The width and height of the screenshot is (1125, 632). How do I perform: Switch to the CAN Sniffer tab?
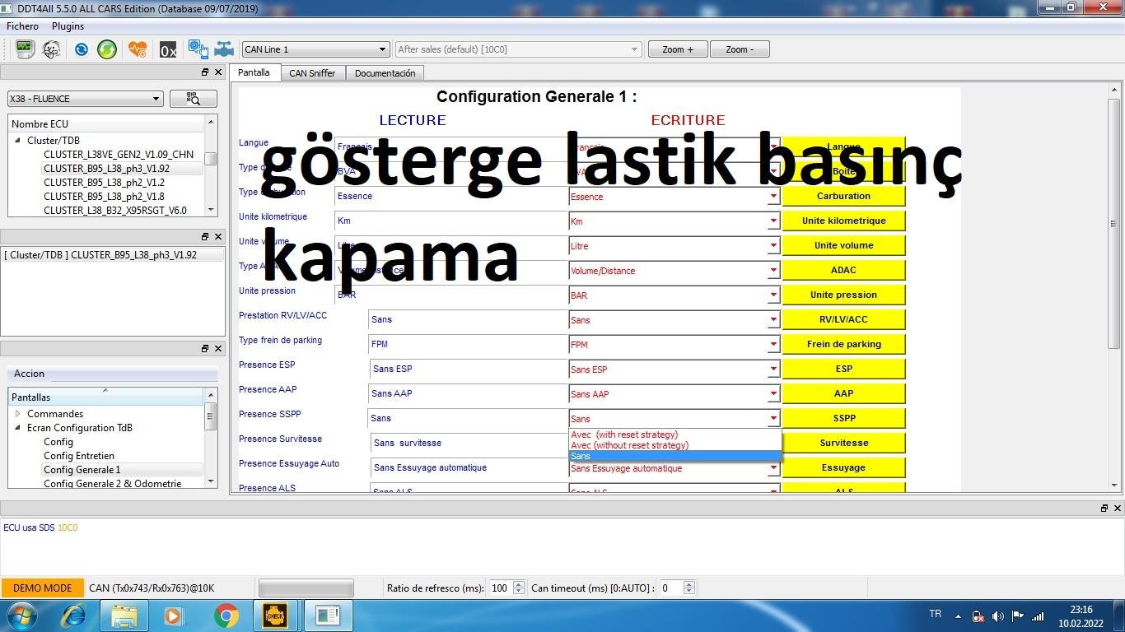[312, 73]
